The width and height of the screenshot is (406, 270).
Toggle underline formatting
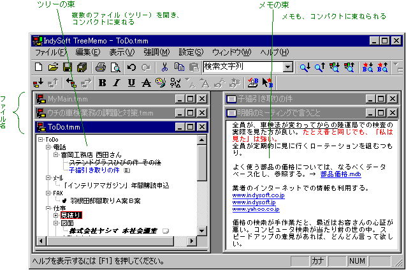pyautogui.click(x=131, y=83)
